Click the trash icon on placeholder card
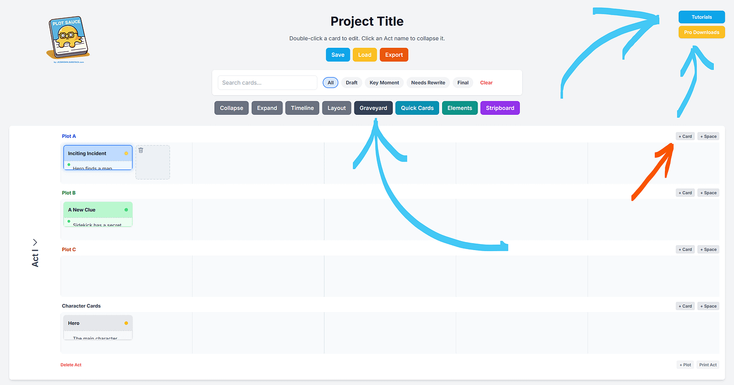The height and width of the screenshot is (385, 734). click(141, 150)
